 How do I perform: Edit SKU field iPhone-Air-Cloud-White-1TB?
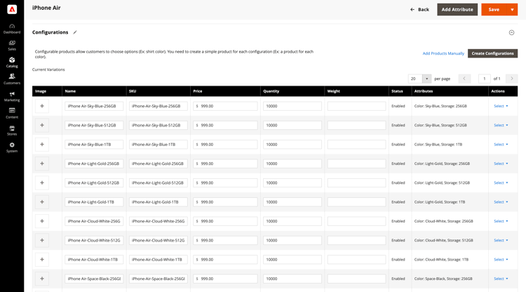pyautogui.click(x=158, y=260)
